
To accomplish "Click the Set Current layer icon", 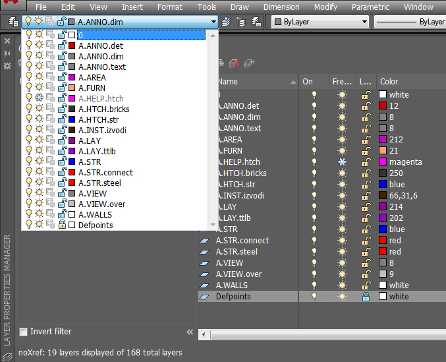I will tap(249, 63).
